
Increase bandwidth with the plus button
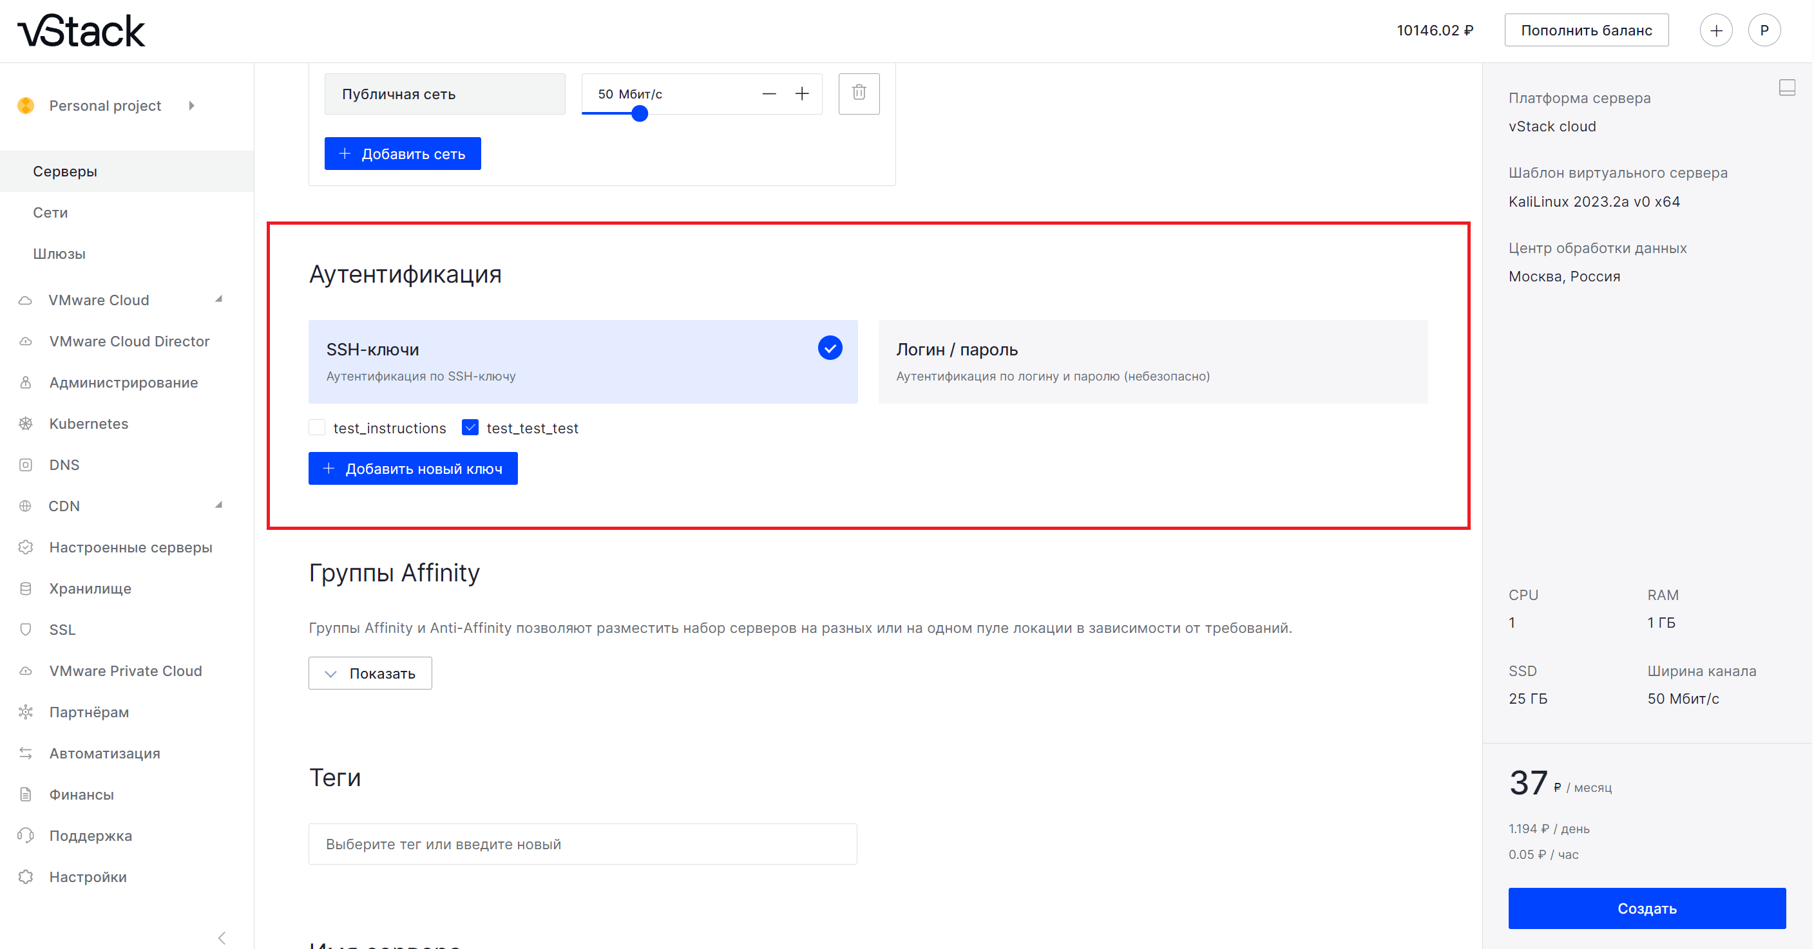click(801, 93)
